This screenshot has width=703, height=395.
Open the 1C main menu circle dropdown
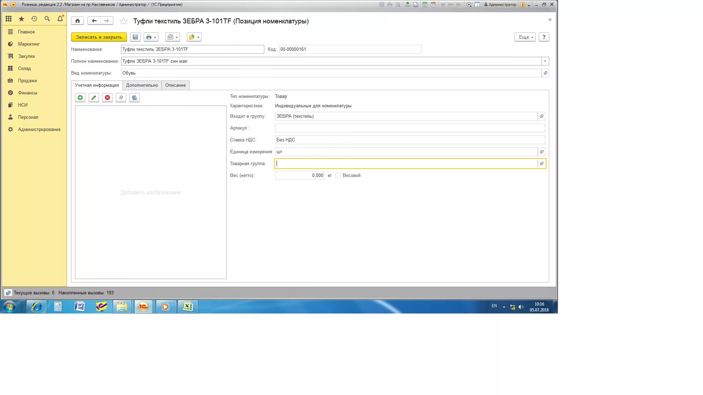(x=13, y=5)
